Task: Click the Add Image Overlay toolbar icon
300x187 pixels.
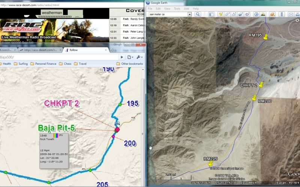Action: pyautogui.click(x=240, y=14)
